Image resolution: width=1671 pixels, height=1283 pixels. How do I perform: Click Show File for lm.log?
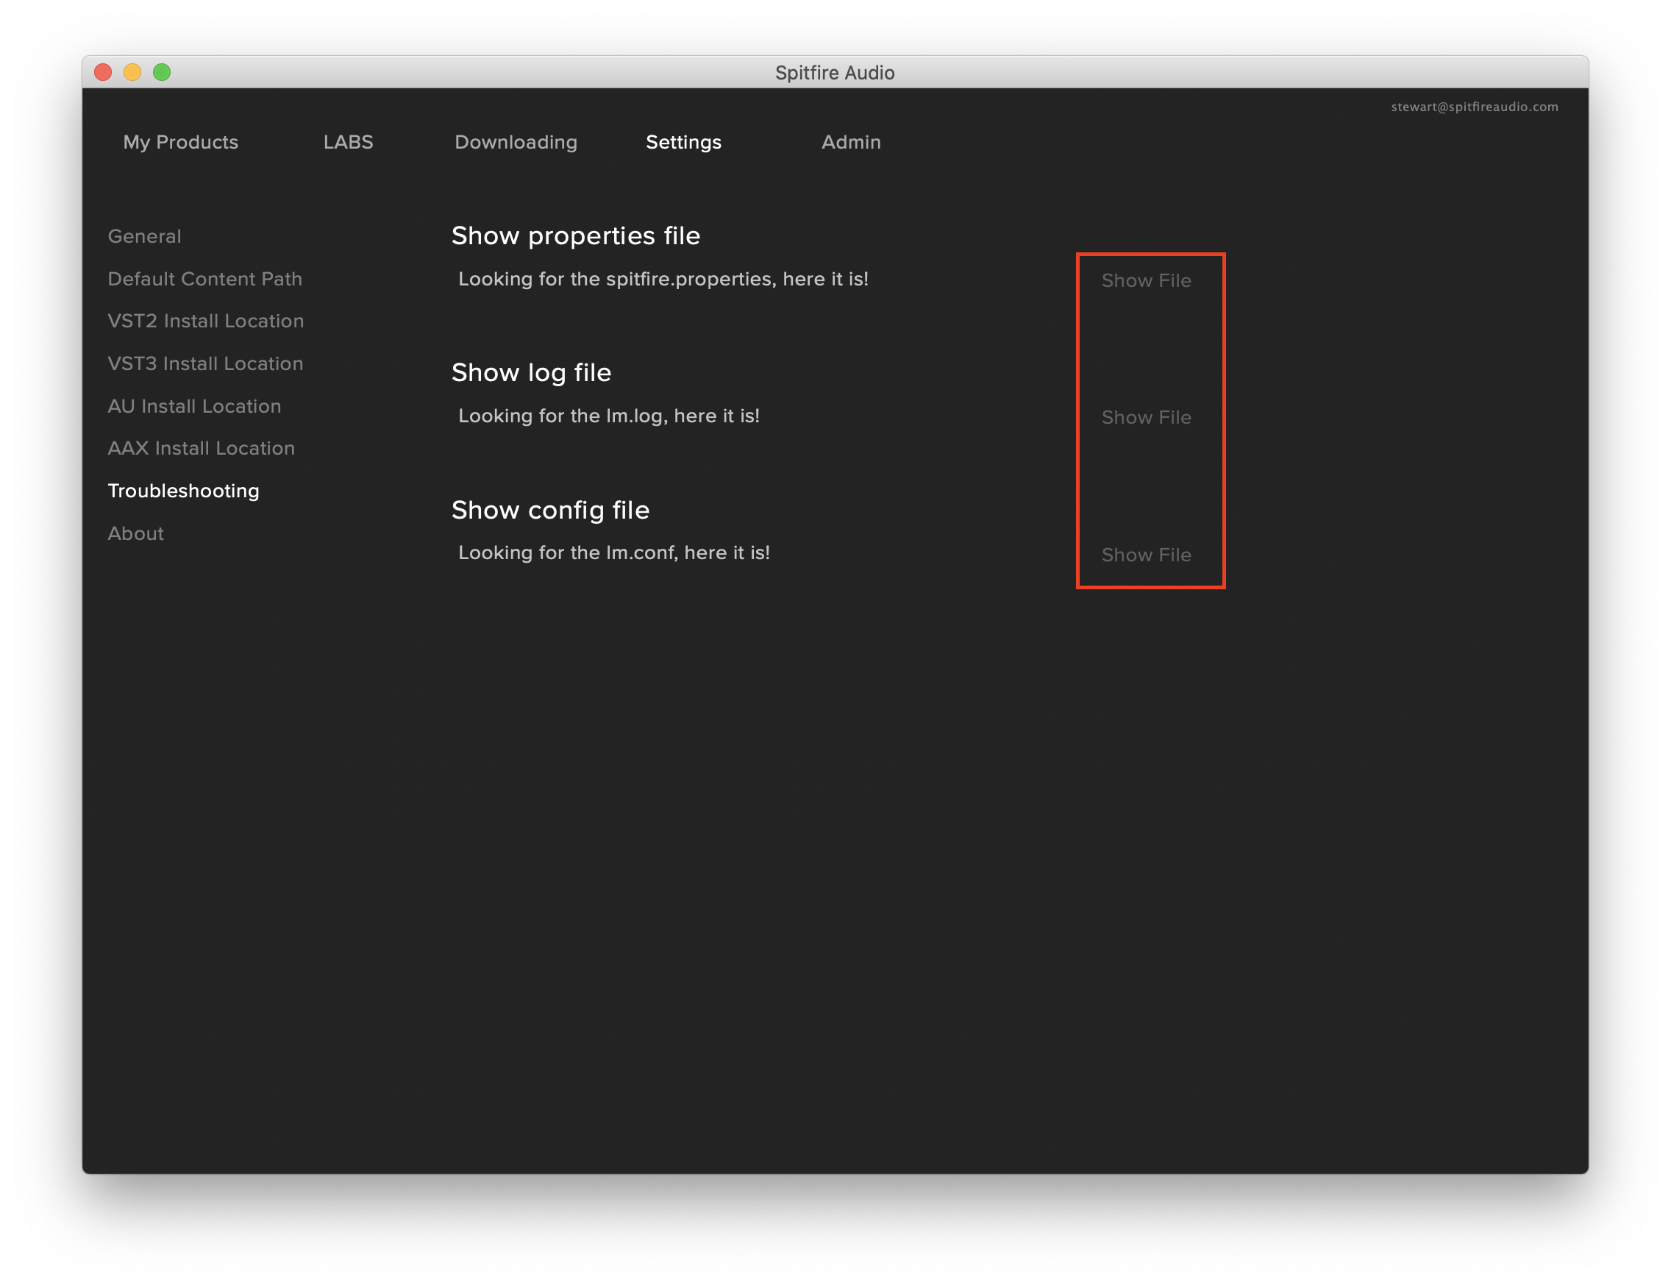click(x=1146, y=417)
